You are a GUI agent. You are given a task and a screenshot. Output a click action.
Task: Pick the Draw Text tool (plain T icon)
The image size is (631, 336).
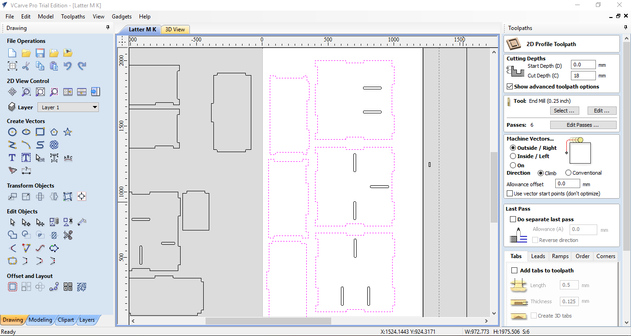point(12,158)
